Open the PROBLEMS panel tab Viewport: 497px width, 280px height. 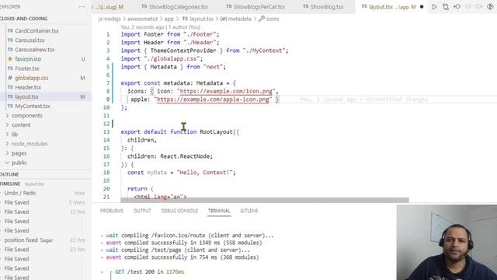[x=112, y=211]
